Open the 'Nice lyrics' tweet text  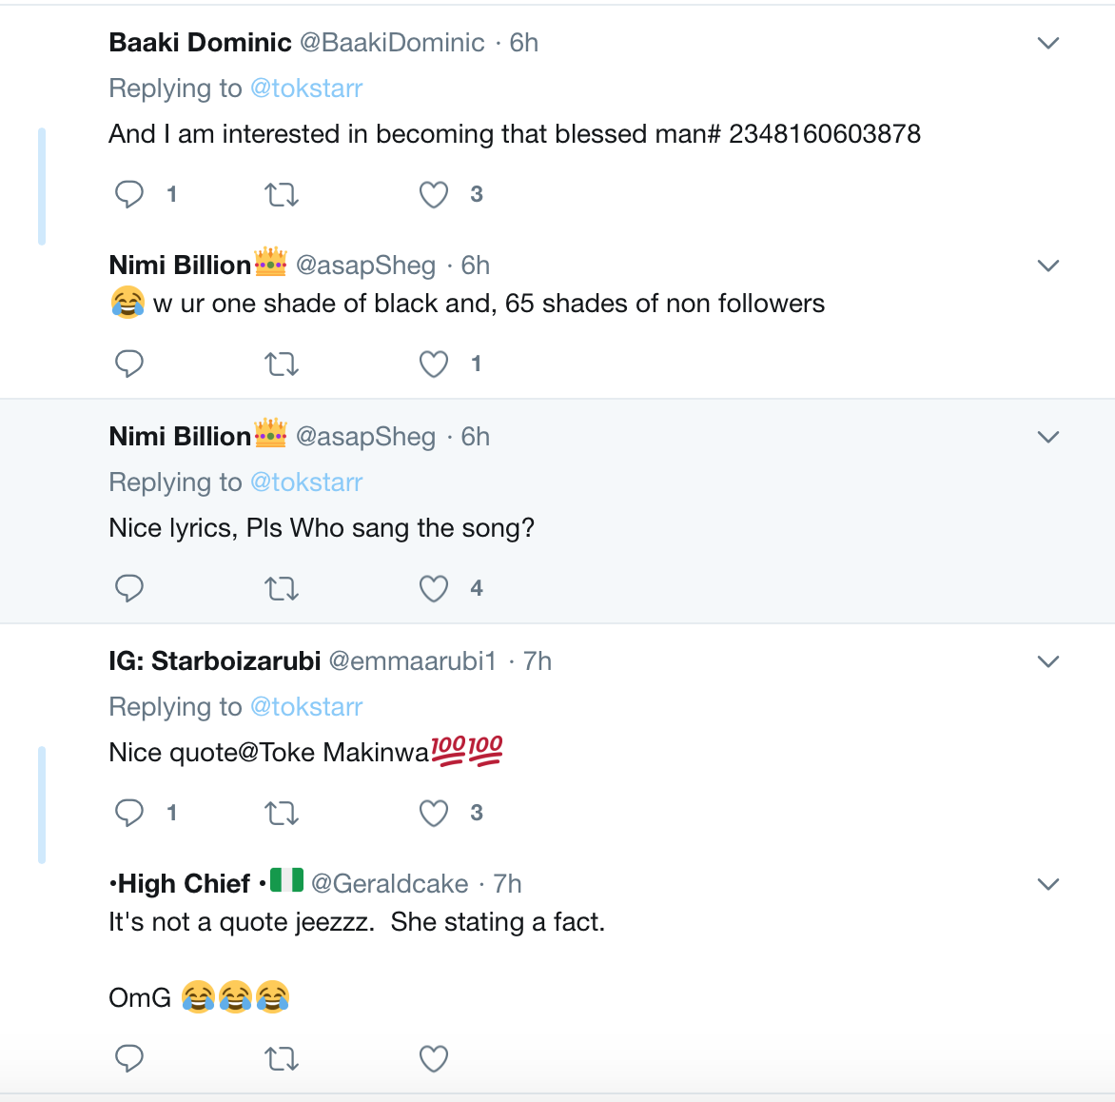tap(322, 528)
